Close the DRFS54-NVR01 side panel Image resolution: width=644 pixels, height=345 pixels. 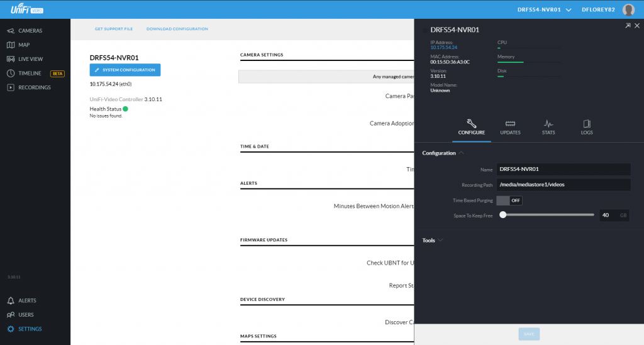coord(637,25)
